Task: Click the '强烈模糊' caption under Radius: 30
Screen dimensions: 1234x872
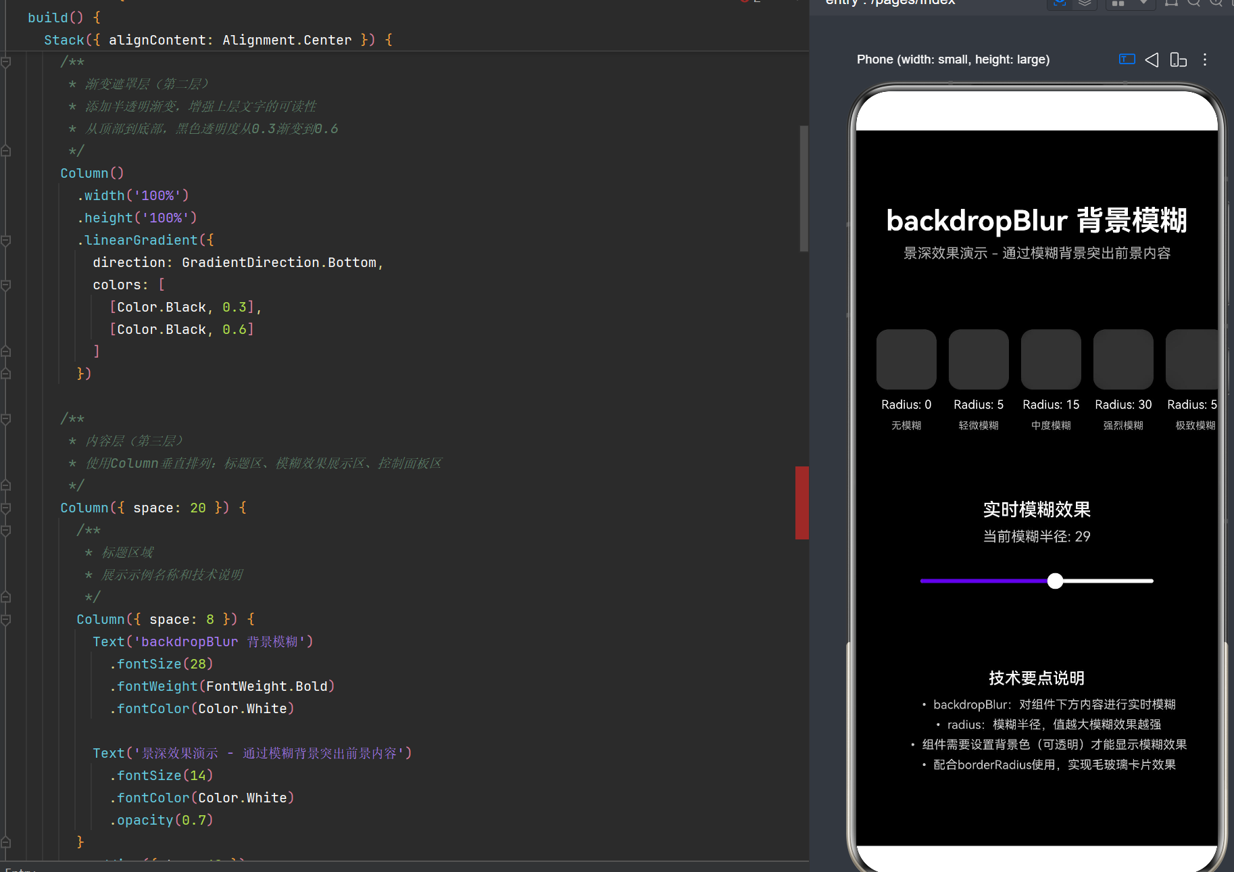Action: pos(1123,425)
